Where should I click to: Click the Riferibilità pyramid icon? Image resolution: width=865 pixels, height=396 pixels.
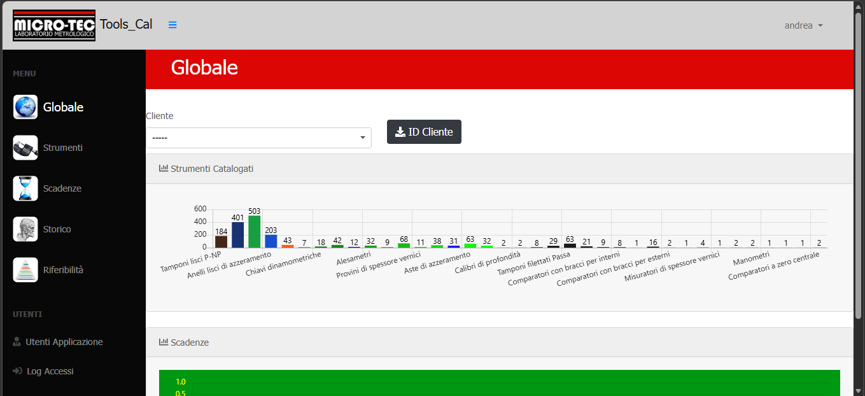(25, 270)
